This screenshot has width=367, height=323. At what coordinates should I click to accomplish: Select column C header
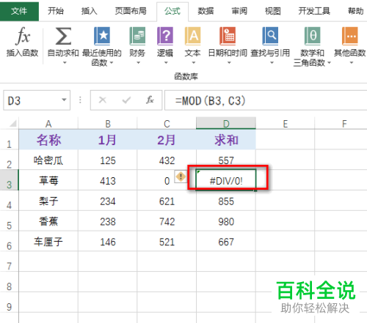(x=167, y=124)
